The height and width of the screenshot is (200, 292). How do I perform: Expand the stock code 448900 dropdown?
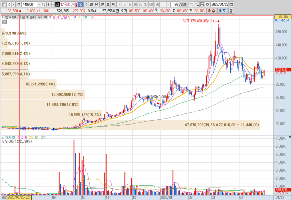coord(39,4)
